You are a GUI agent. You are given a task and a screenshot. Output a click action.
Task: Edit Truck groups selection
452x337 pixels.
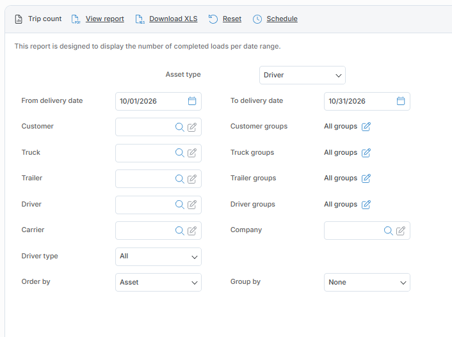tap(366, 153)
